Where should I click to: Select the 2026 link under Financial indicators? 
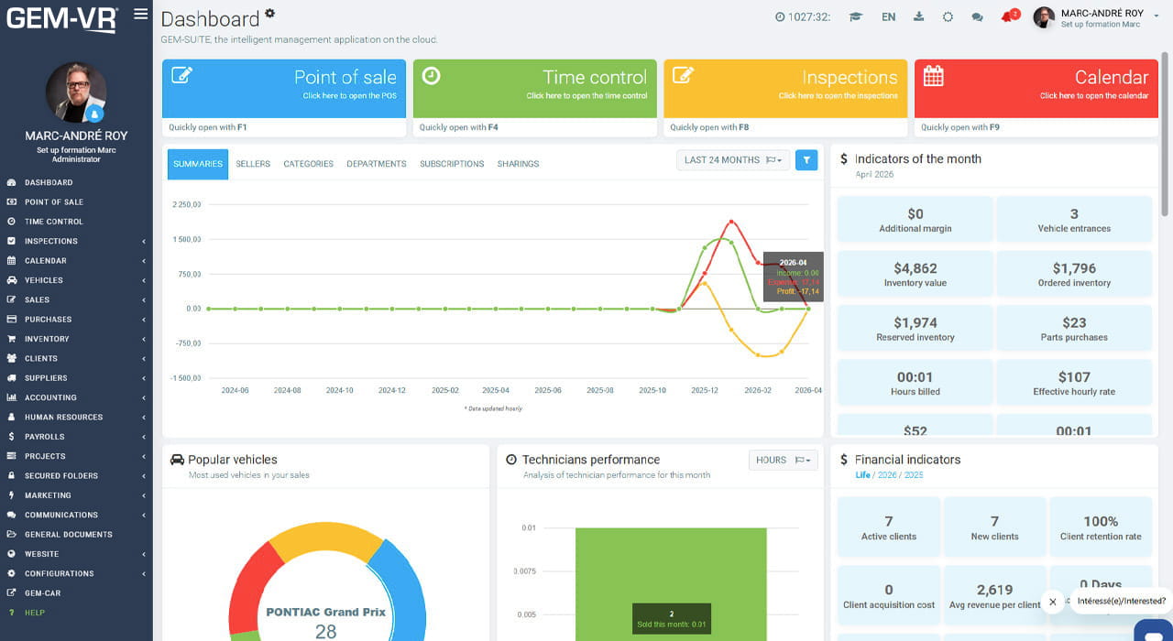coord(888,475)
